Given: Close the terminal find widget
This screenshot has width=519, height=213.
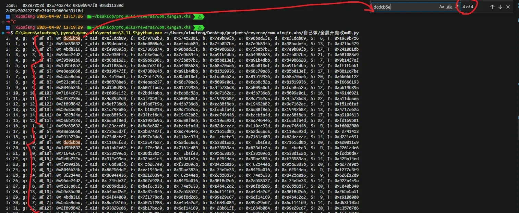Looking at the screenshot, I should click(x=508, y=7).
